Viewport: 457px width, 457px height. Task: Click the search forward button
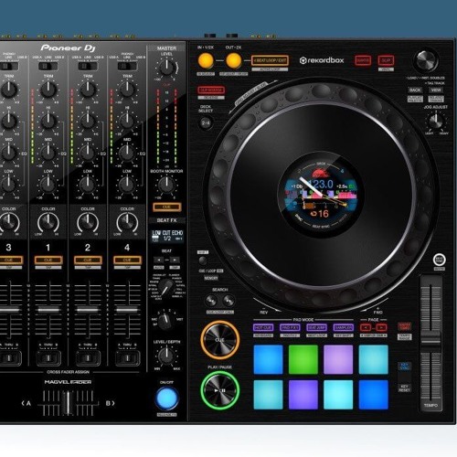pyautogui.click(x=228, y=301)
